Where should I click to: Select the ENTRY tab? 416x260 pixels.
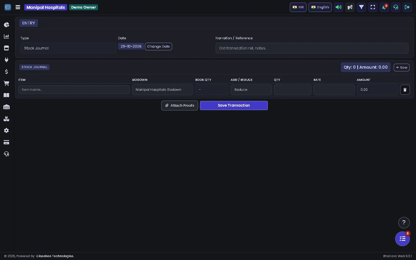pos(29,23)
